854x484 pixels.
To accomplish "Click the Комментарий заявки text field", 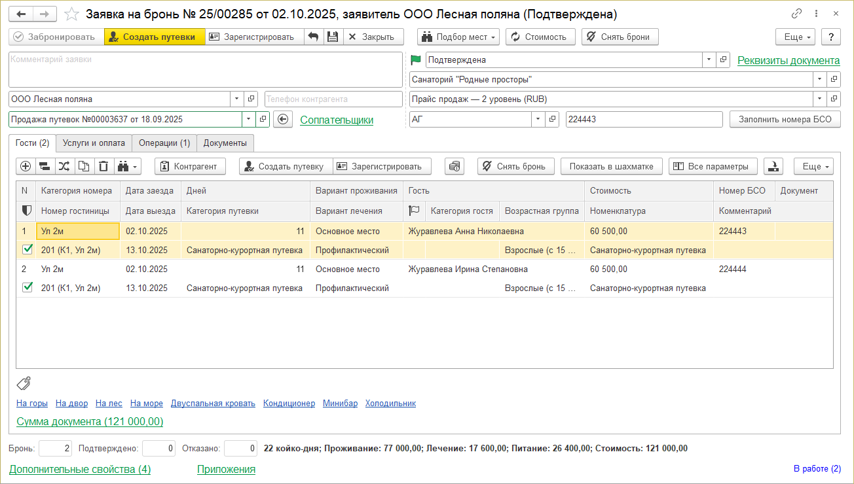I will tap(205, 69).
